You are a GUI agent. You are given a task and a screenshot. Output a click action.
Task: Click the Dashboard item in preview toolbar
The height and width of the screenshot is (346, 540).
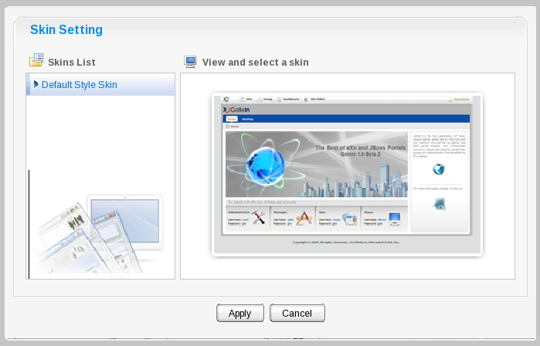(291, 100)
